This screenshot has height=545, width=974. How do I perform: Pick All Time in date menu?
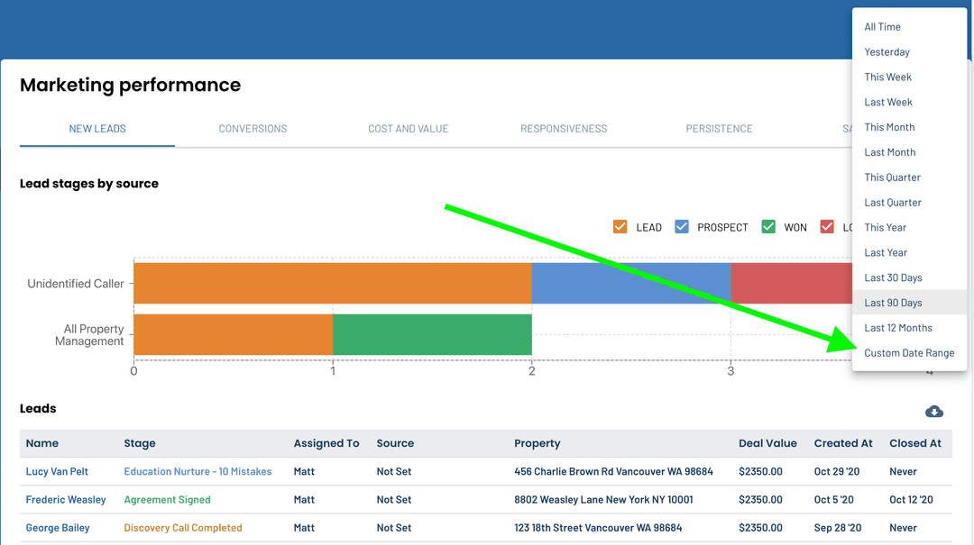pyautogui.click(x=882, y=27)
